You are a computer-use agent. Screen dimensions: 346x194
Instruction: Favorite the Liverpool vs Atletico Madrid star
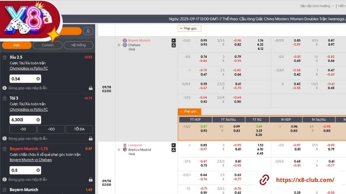[119, 150]
